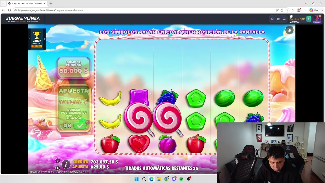
Task: Open browser settings and more menu
Action: [x=305, y=10]
